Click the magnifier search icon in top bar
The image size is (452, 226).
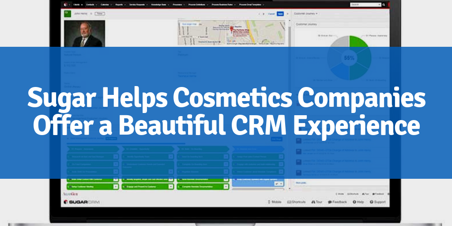click(x=384, y=5)
